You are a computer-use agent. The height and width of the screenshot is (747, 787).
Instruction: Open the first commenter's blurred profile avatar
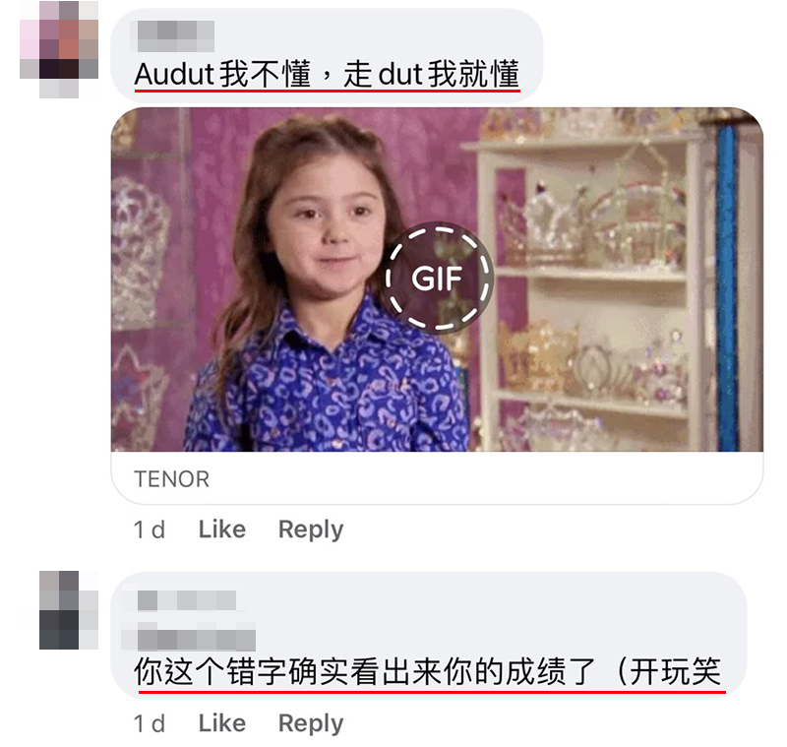(x=59, y=49)
